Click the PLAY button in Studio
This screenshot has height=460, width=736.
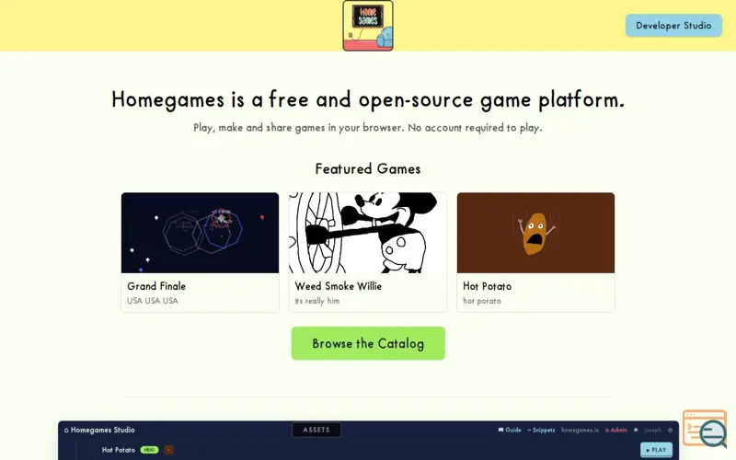(656, 450)
